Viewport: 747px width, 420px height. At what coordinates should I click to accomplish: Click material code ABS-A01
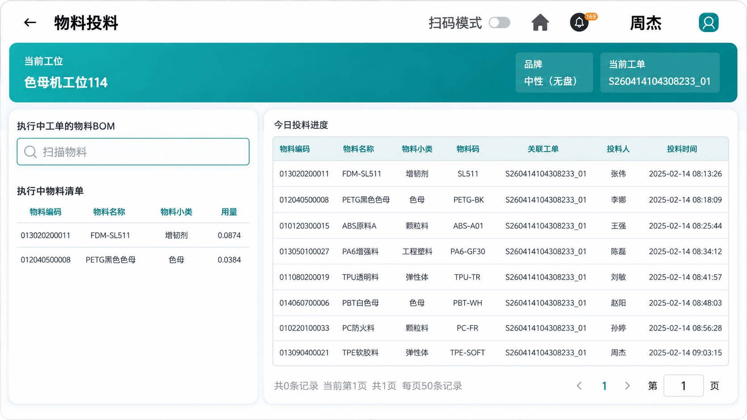click(x=468, y=226)
